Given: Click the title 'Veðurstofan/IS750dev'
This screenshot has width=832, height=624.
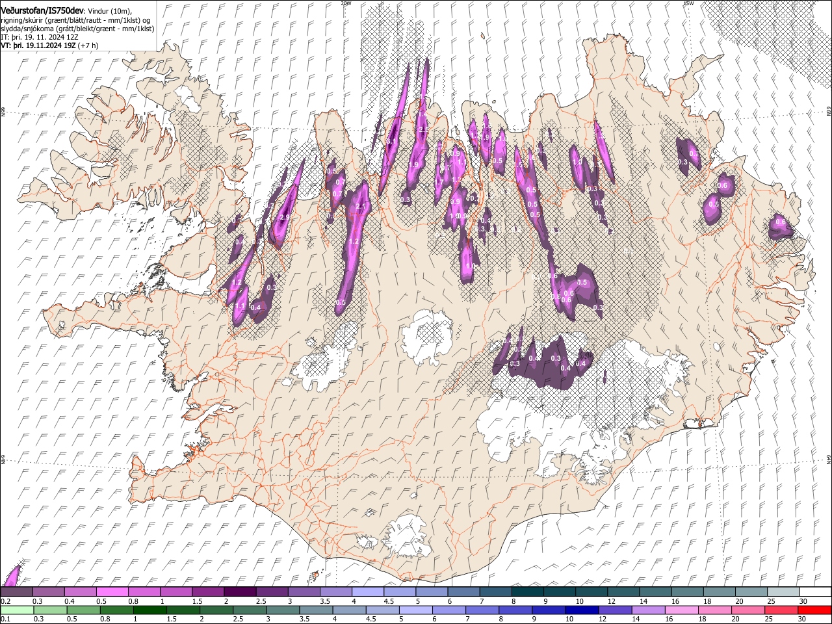Looking at the screenshot, I should pos(42,10).
